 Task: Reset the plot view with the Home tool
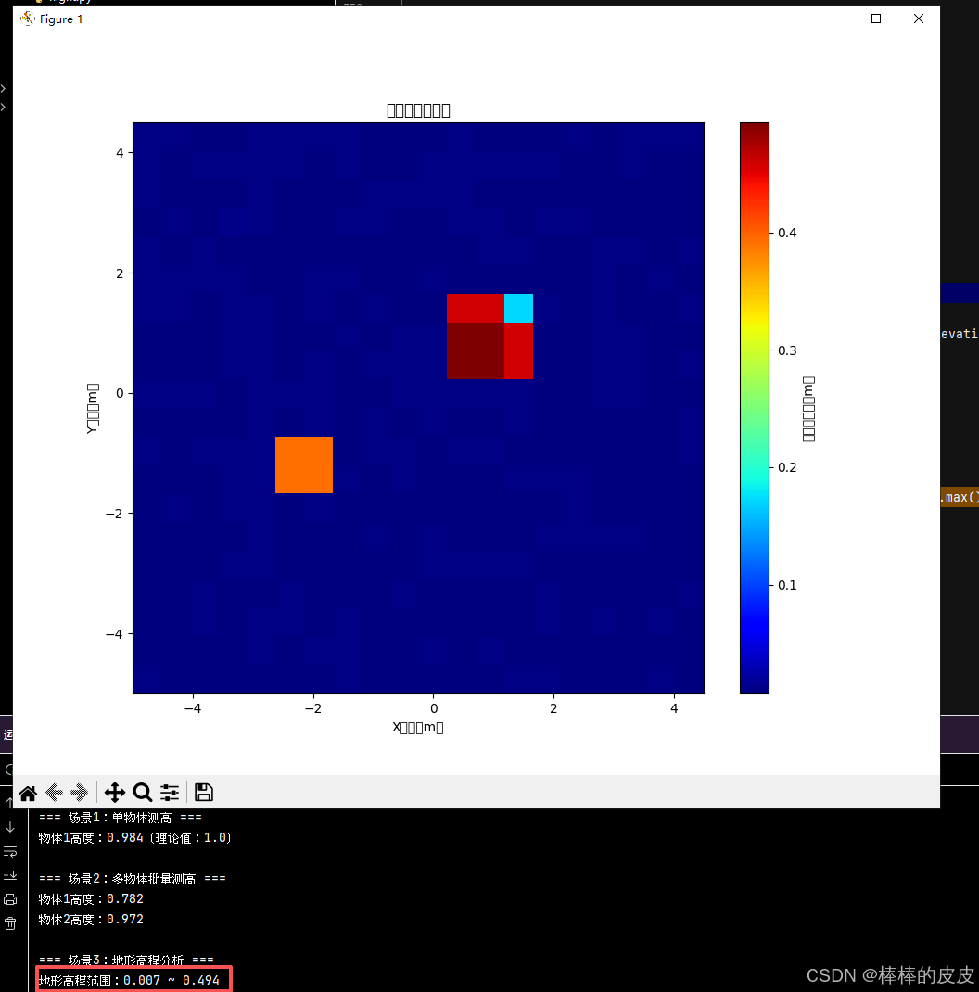click(x=27, y=793)
